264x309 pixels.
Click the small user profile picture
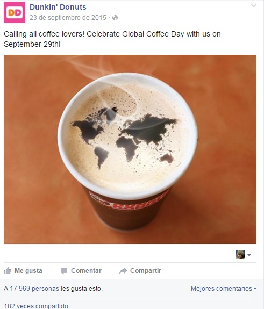click(240, 255)
